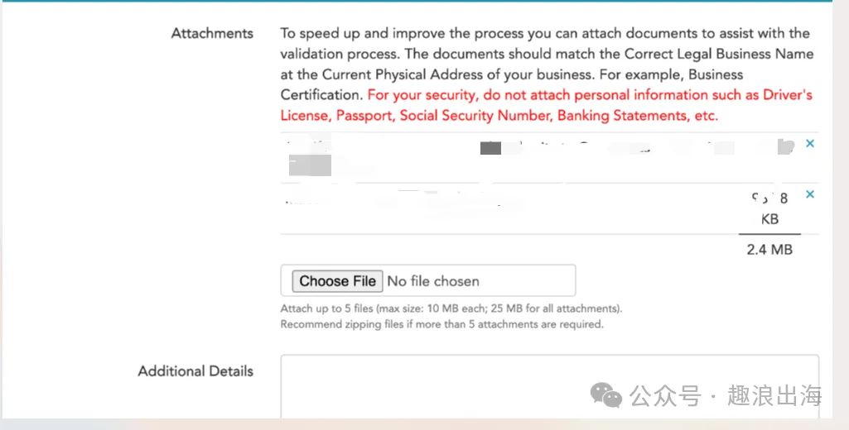
Task: Click the Recommend zipping files hint
Action: [441, 324]
